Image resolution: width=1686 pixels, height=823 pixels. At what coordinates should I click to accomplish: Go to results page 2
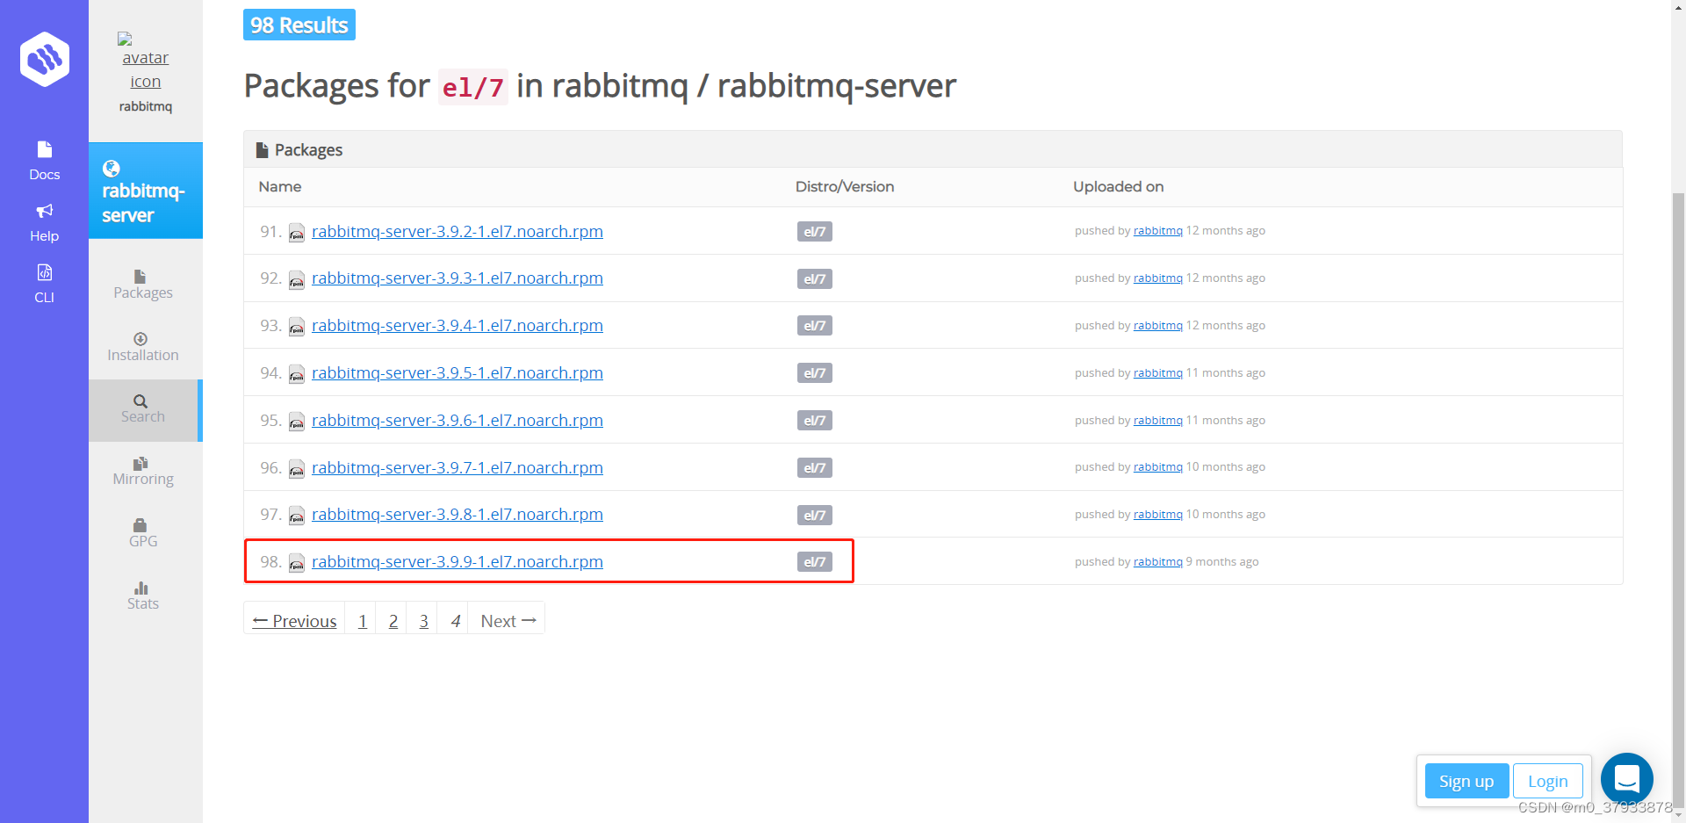(x=393, y=620)
